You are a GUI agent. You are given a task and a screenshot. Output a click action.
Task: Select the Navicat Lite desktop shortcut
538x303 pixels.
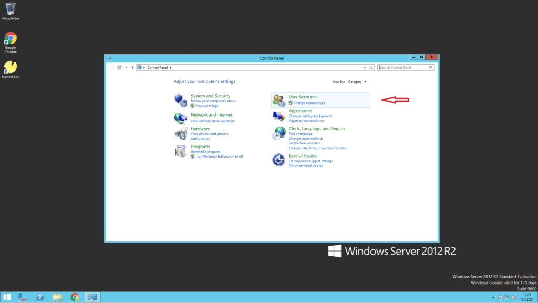11,70
